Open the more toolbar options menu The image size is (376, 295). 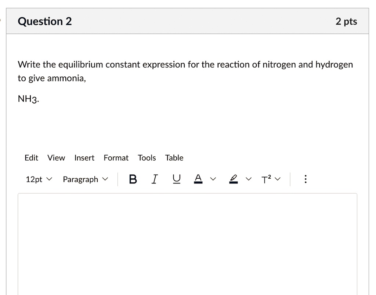pos(305,179)
